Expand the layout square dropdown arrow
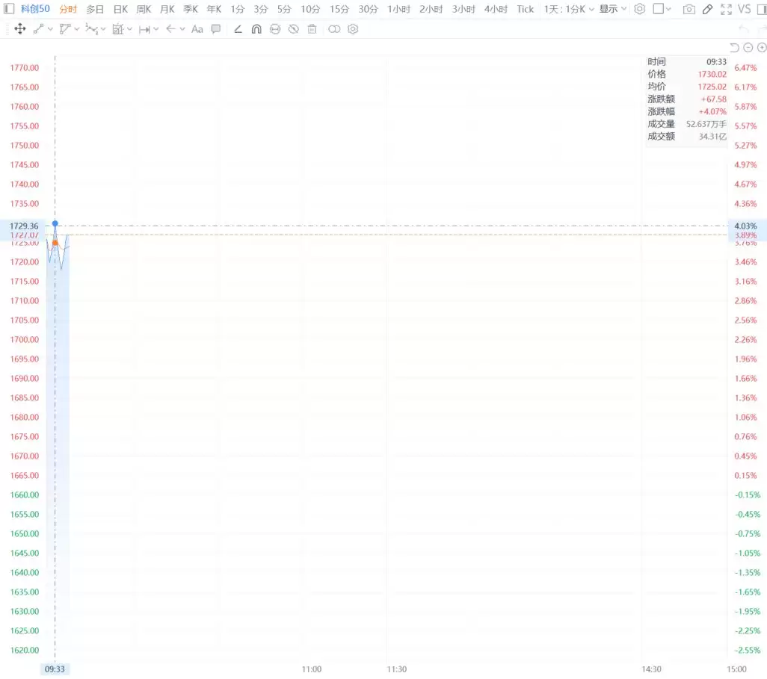Image resolution: width=767 pixels, height=679 pixels. [668, 9]
